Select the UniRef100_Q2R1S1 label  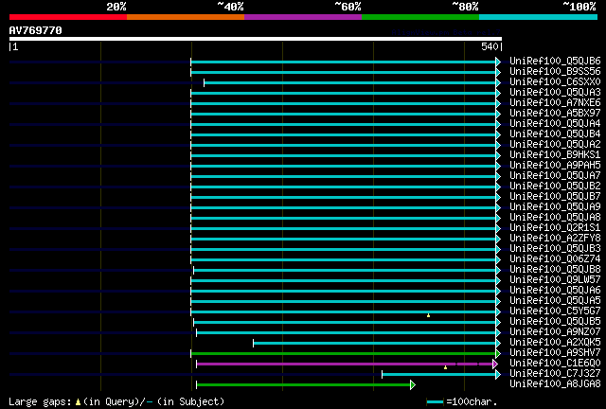(x=555, y=228)
